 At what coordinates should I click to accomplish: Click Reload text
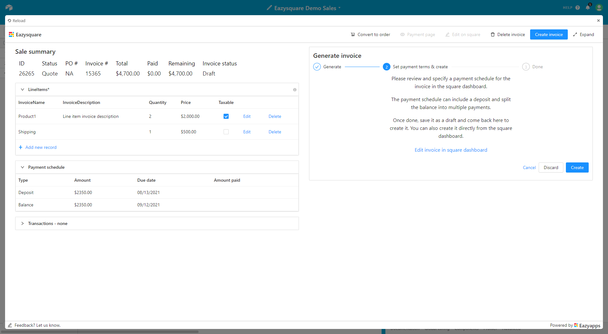coord(19,21)
